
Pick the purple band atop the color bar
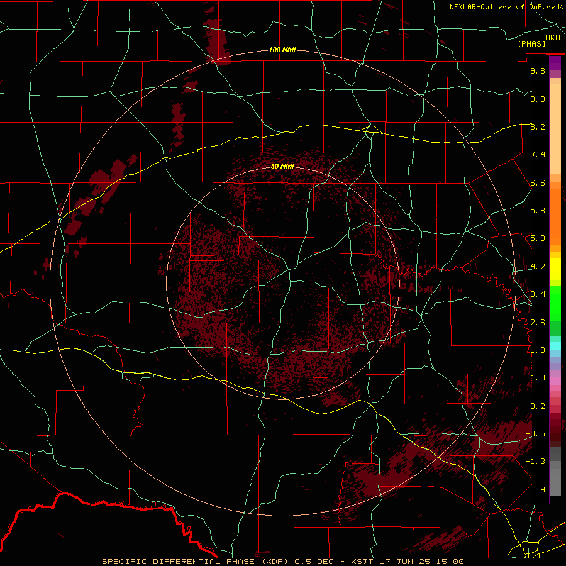pos(555,63)
